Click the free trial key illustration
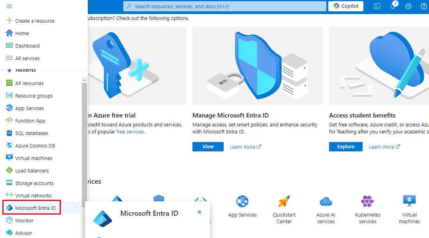429x238 pixels. click(137, 66)
